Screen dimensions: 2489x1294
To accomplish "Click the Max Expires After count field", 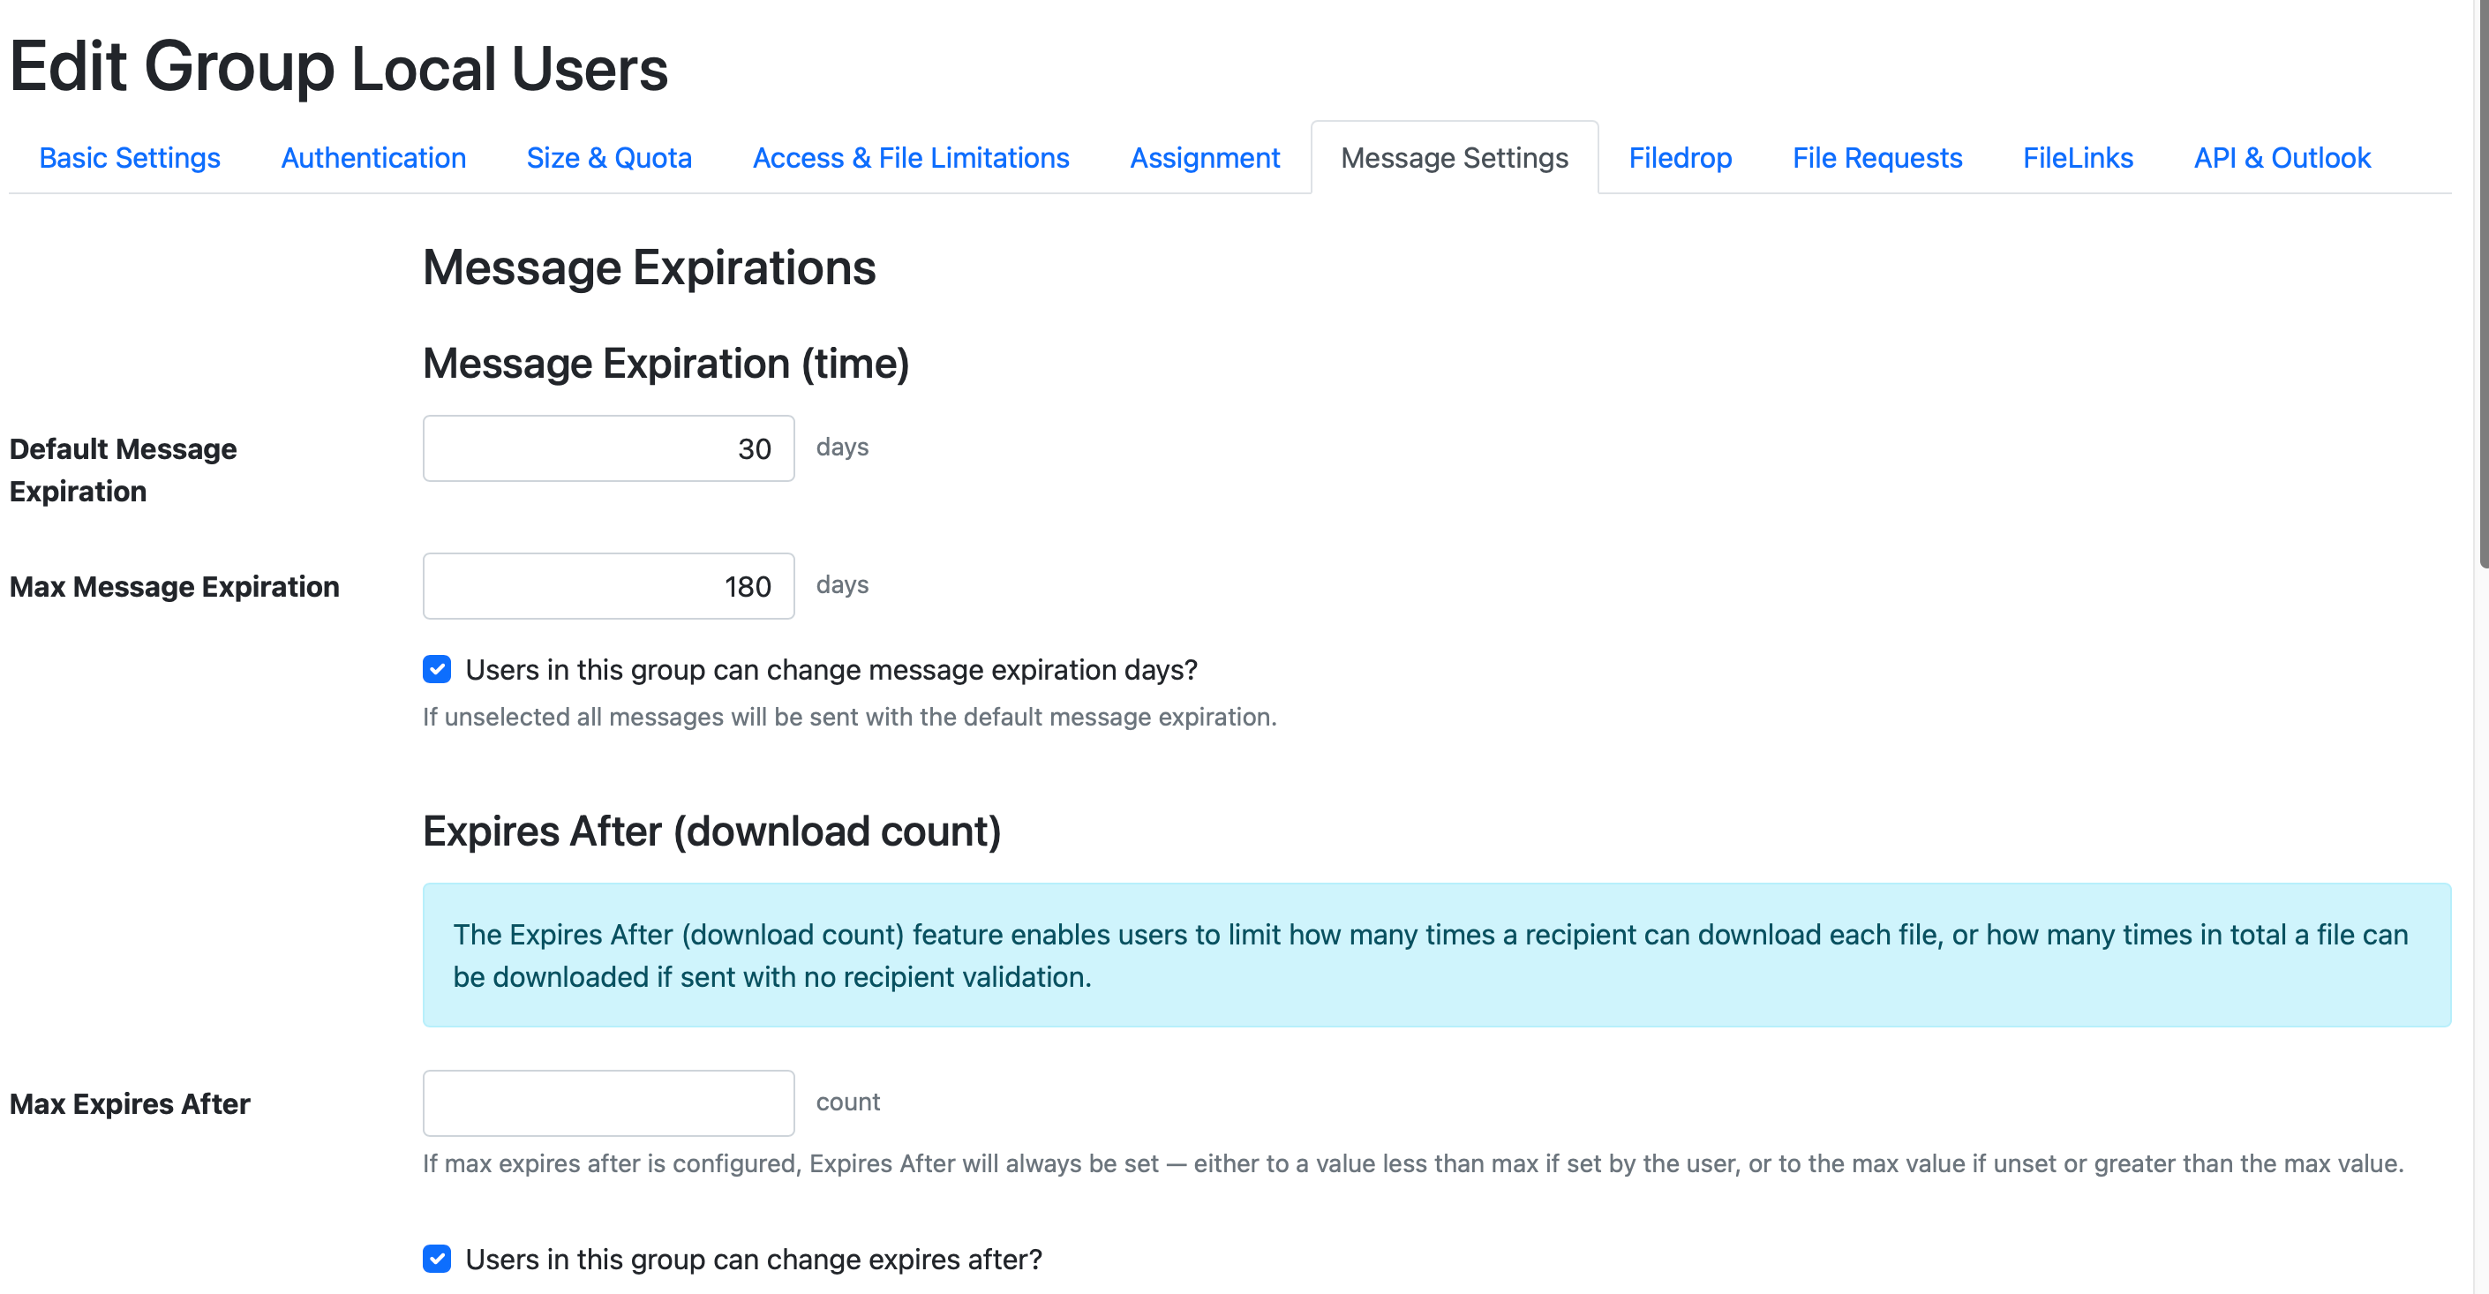I will click(x=608, y=1102).
